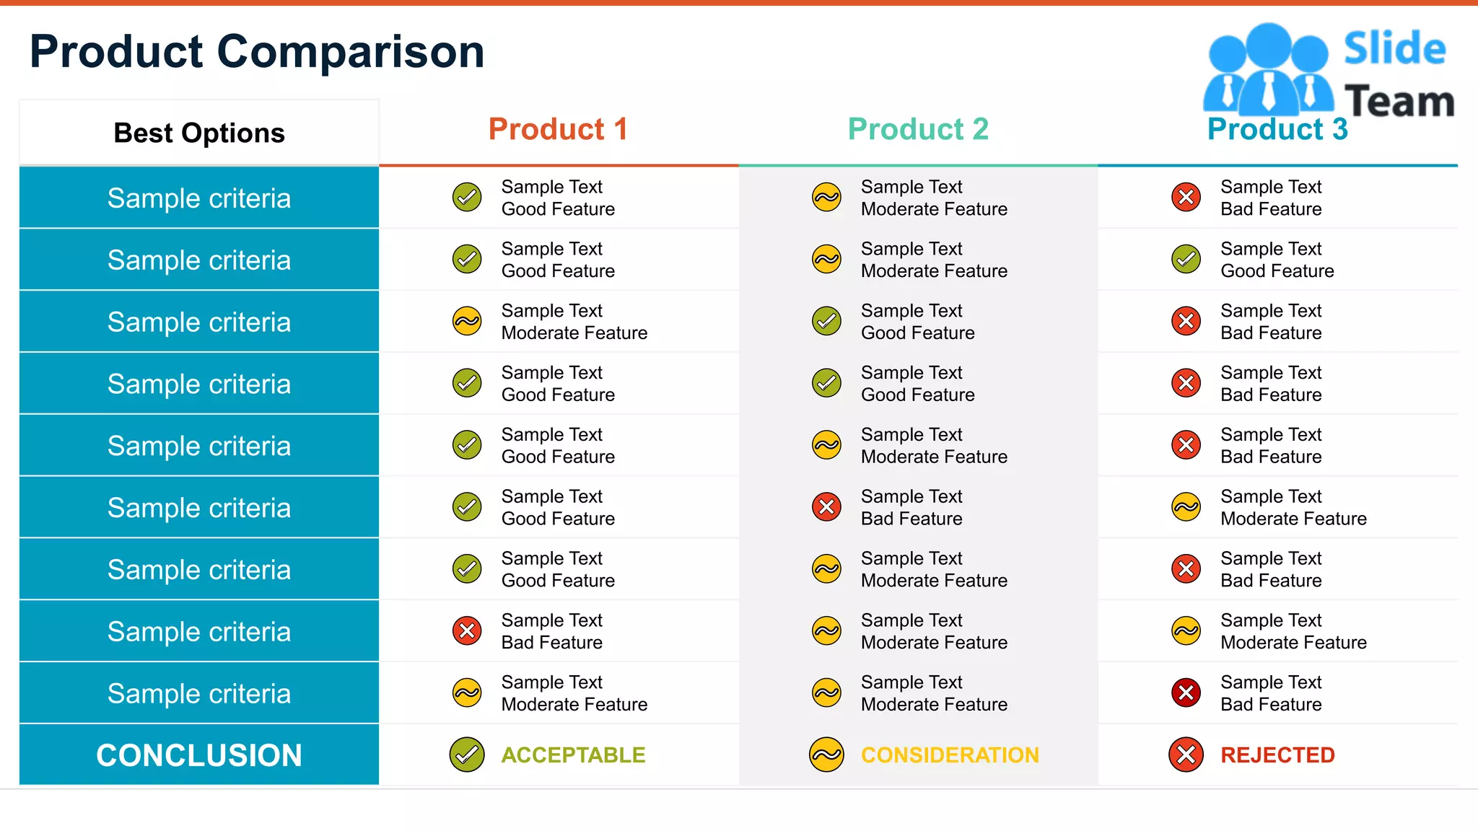Image resolution: width=1478 pixels, height=831 pixels.
Task: Click the green check icon in Product 1's first row
Action: [x=467, y=197]
